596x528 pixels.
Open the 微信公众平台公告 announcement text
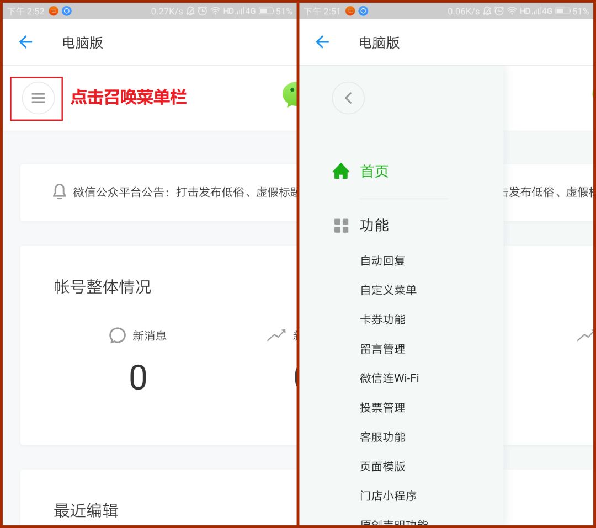coord(185,192)
